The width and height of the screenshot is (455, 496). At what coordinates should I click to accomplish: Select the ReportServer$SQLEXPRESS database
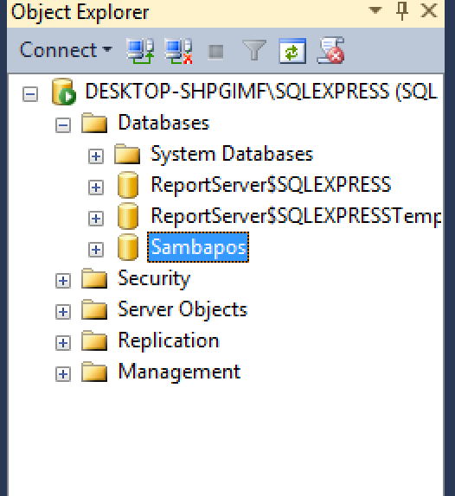[271, 185]
